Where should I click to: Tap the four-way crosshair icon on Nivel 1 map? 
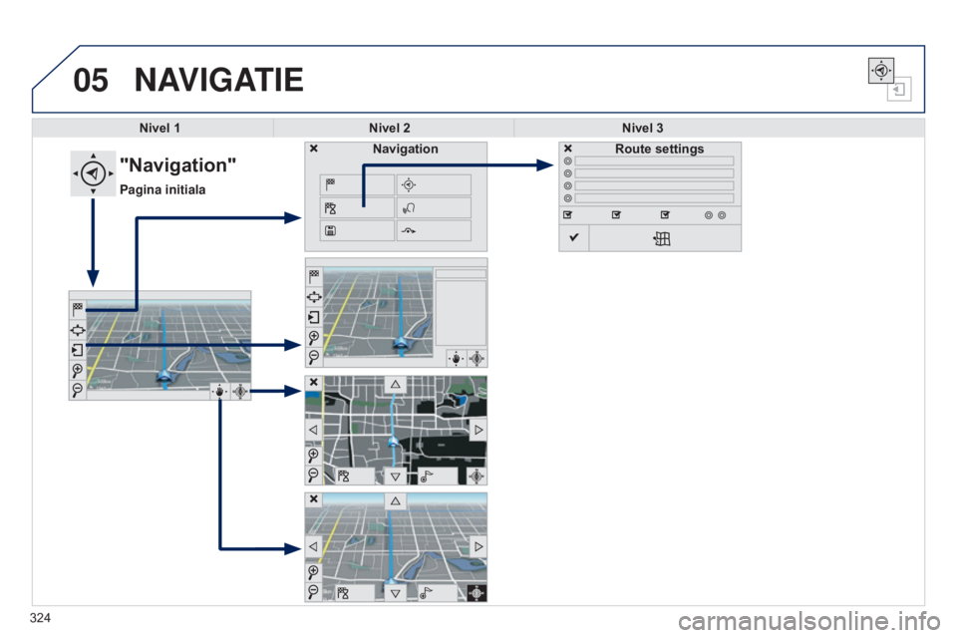click(x=78, y=330)
